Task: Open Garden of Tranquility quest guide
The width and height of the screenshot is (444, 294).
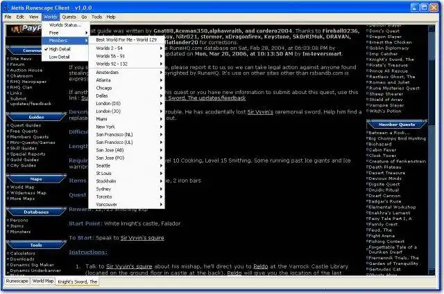Action: pyautogui.click(x=393, y=264)
